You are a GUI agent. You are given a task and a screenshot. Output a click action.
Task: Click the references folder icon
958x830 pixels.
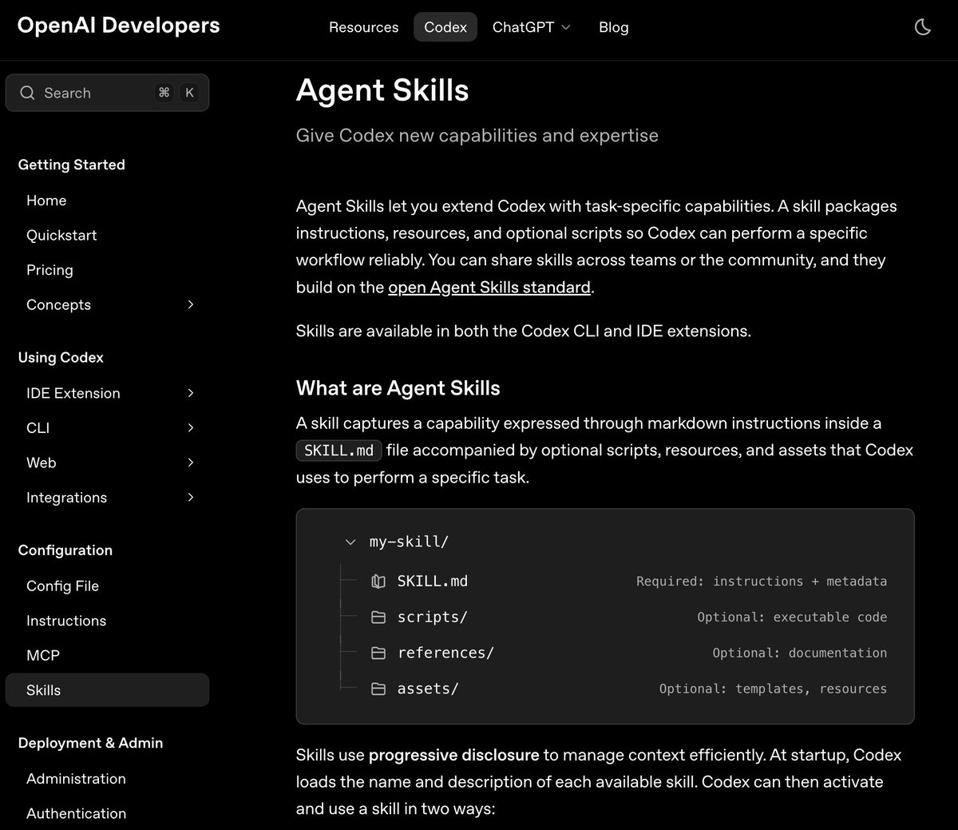click(378, 653)
